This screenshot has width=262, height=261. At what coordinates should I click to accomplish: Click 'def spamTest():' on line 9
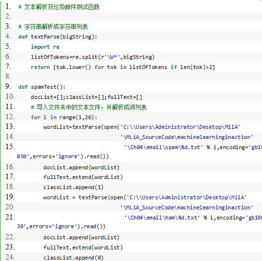click(42, 87)
